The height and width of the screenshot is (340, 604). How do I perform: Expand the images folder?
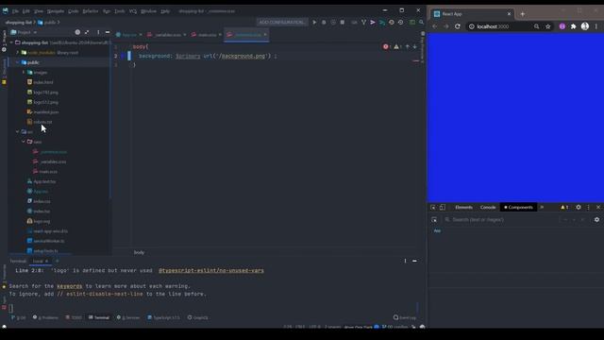pyautogui.click(x=24, y=73)
